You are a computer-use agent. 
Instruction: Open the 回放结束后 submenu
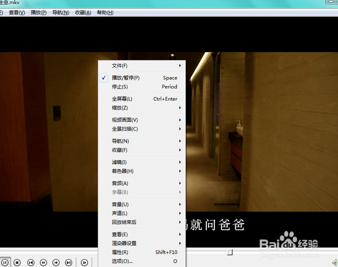coord(142,222)
